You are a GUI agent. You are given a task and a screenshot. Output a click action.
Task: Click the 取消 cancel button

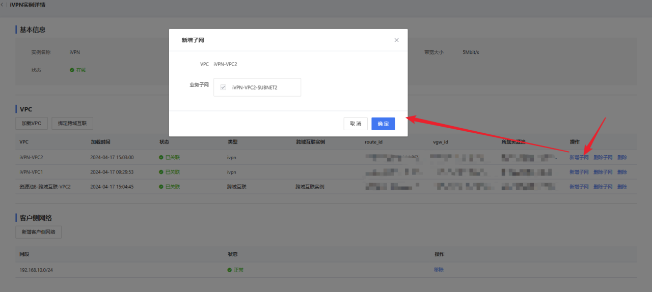tap(356, 124)
